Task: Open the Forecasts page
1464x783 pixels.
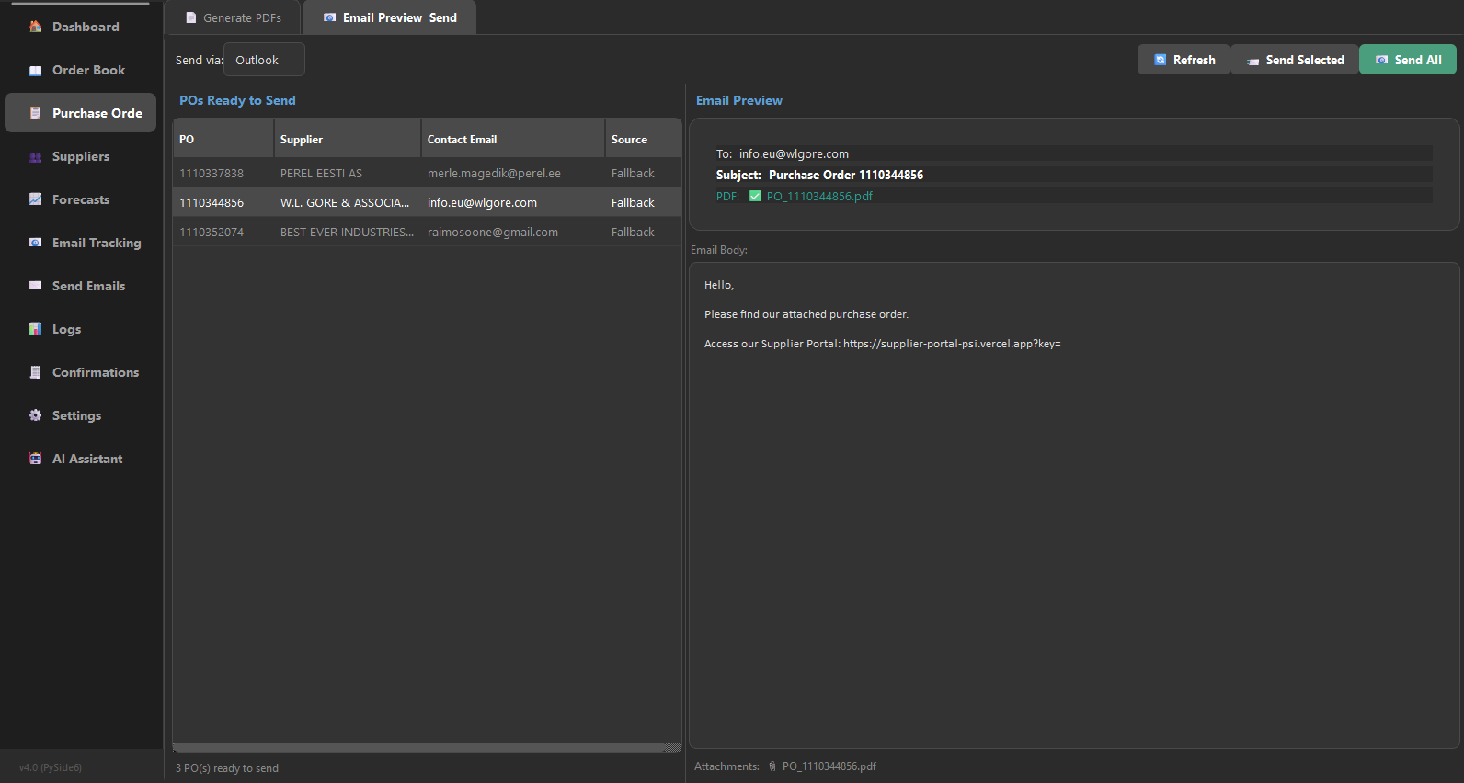Action: coord(80,199)
